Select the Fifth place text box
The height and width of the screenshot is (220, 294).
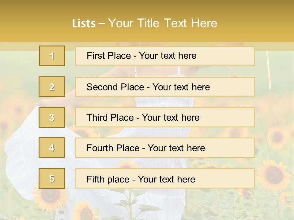pos(165,178)
